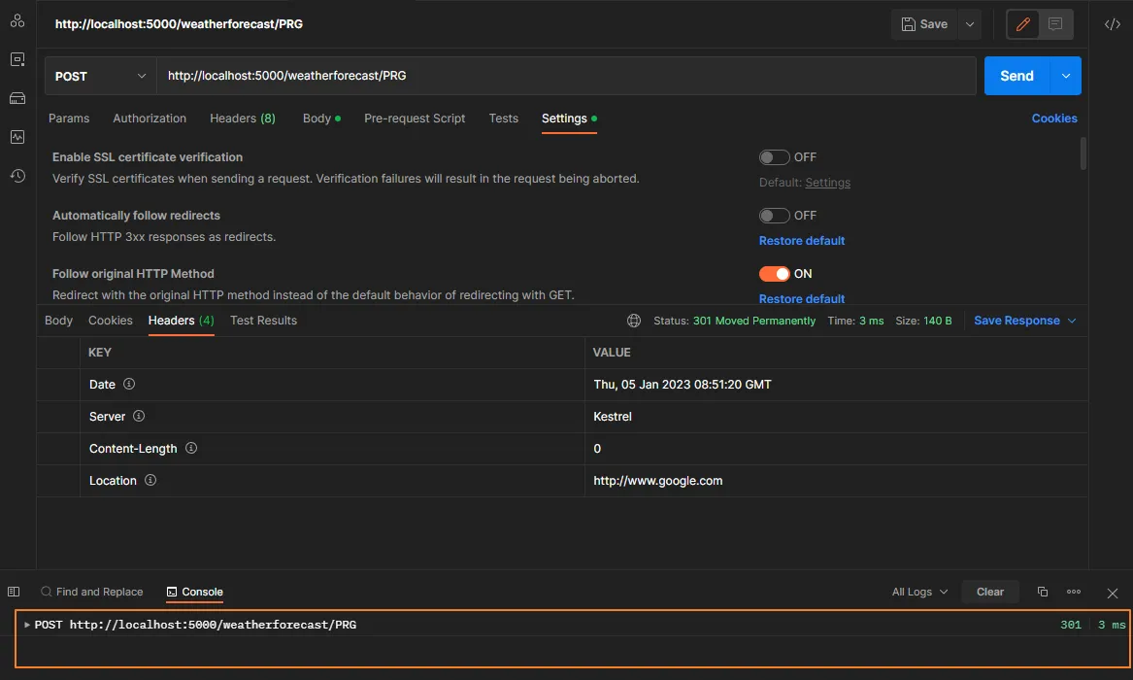The image size is (1133, 680).
Task: Open the Environments sidebar panel
Action: (x=17, y=59)
